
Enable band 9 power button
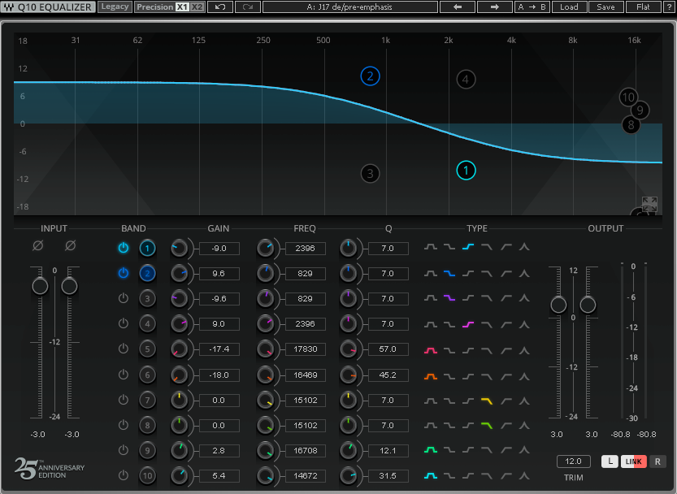[x=124, y=450]
